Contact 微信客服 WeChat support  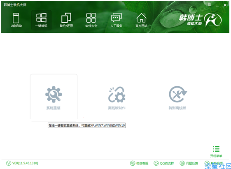(139, 163)
